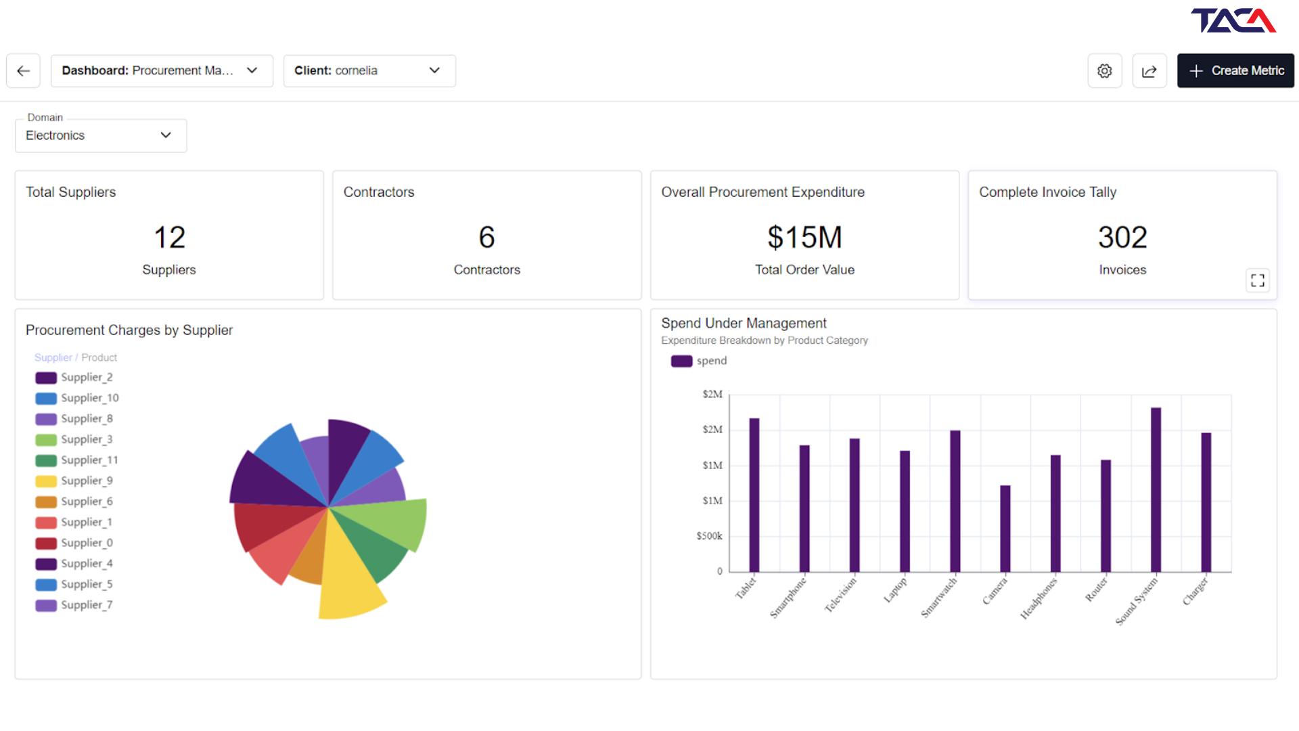1299x731 pixels.
Task: Toggle the spend series legend
Action: [x=699, y=361]
